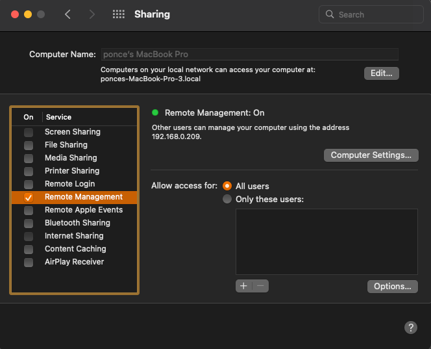Turn on the AirPlay Receiver checkbox

(x=29, y=263)
